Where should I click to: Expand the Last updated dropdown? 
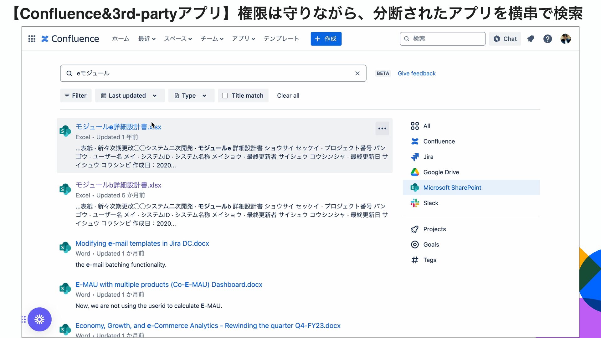(130, 95)
